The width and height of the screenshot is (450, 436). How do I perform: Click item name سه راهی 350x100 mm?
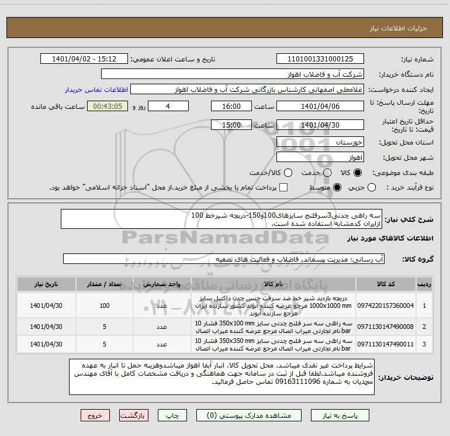[x=274, y=327]
